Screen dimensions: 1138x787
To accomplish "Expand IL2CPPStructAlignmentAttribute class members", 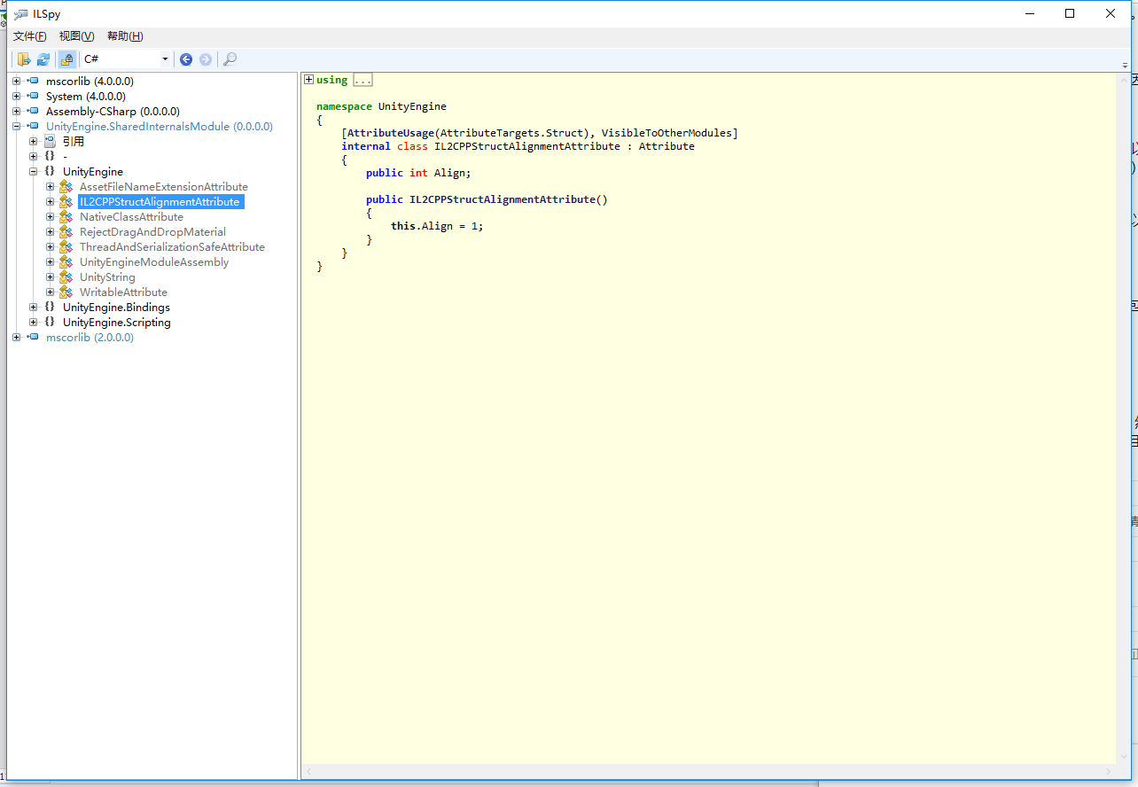I will pos(51,202).
